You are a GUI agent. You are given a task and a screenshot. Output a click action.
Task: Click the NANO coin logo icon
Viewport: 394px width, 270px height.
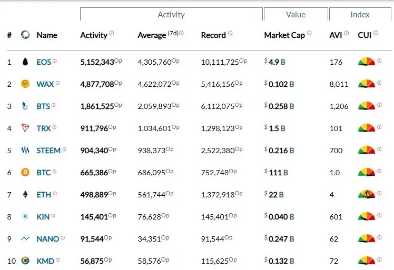click(x=25, y=238)
